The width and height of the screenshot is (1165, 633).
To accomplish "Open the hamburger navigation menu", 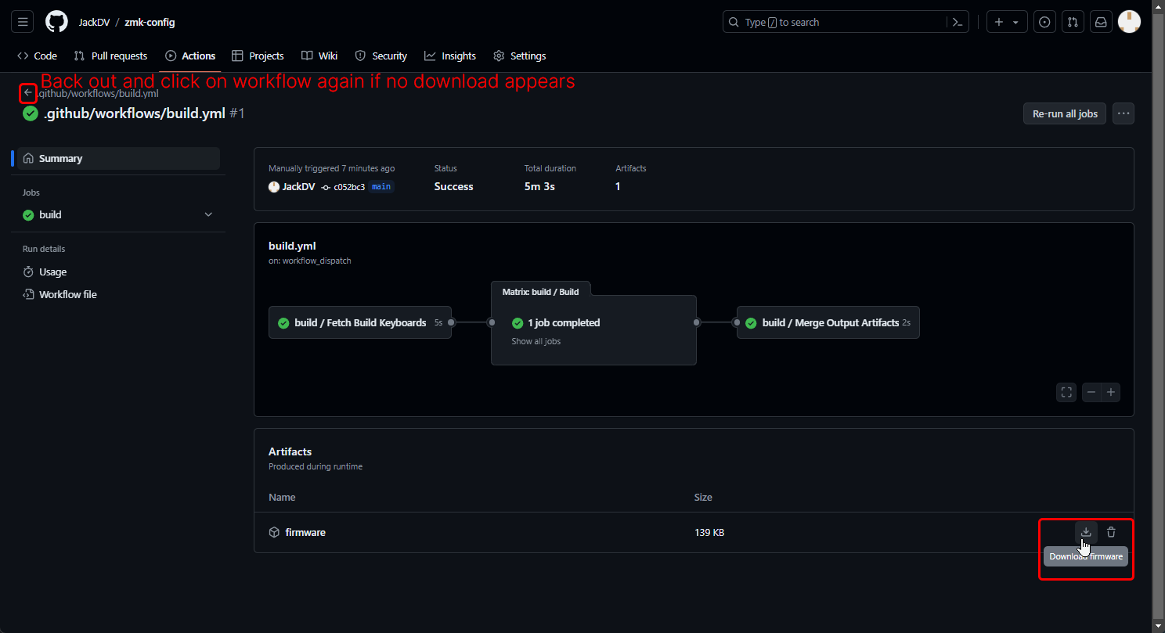I will (x=23, y=22).
